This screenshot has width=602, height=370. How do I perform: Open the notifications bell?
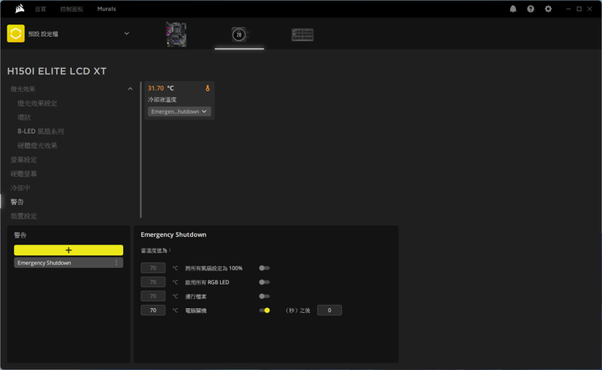coord(513,9)
